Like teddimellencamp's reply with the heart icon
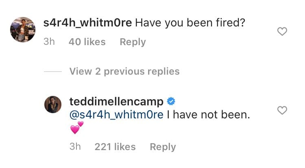 (x=282, y=110)
